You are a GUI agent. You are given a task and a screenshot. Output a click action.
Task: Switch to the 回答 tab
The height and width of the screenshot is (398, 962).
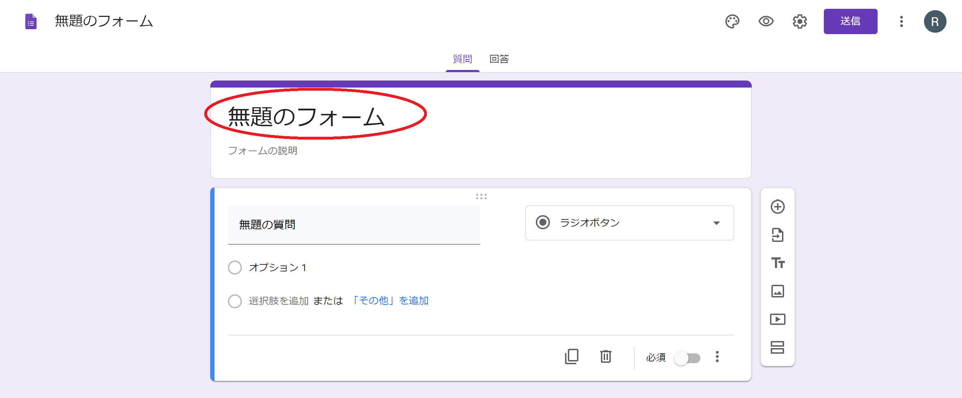point(499,59)
